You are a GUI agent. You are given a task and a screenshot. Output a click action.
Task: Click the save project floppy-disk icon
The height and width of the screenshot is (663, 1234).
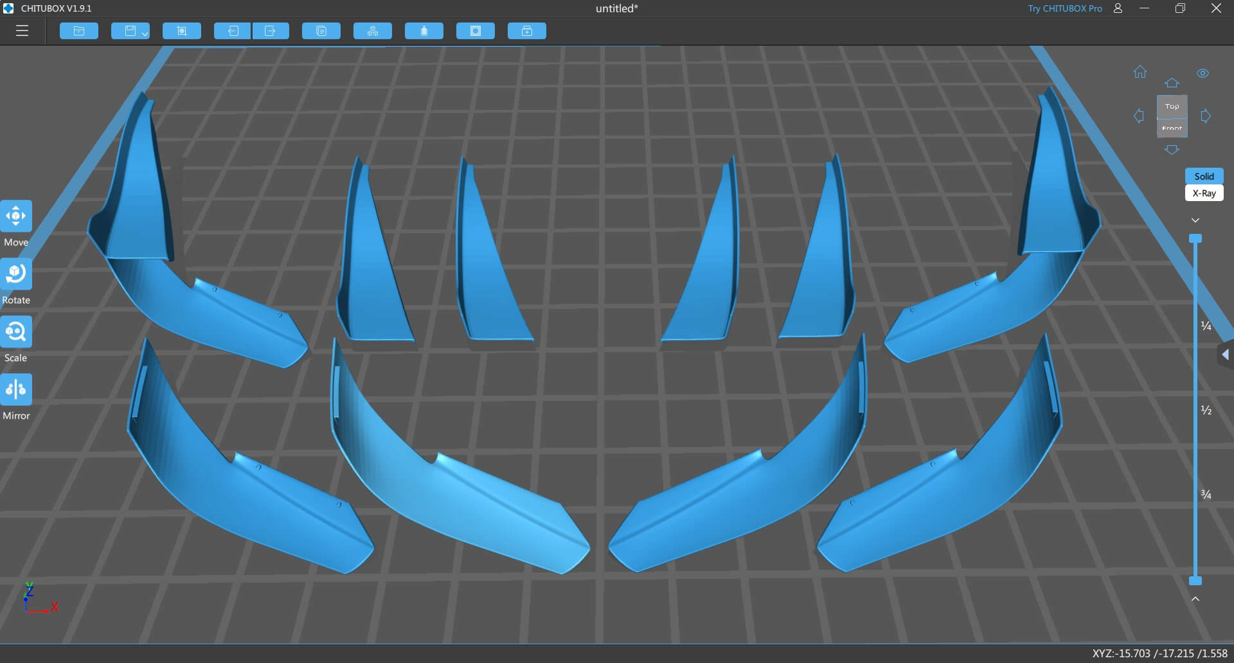[x=129, y=31]
